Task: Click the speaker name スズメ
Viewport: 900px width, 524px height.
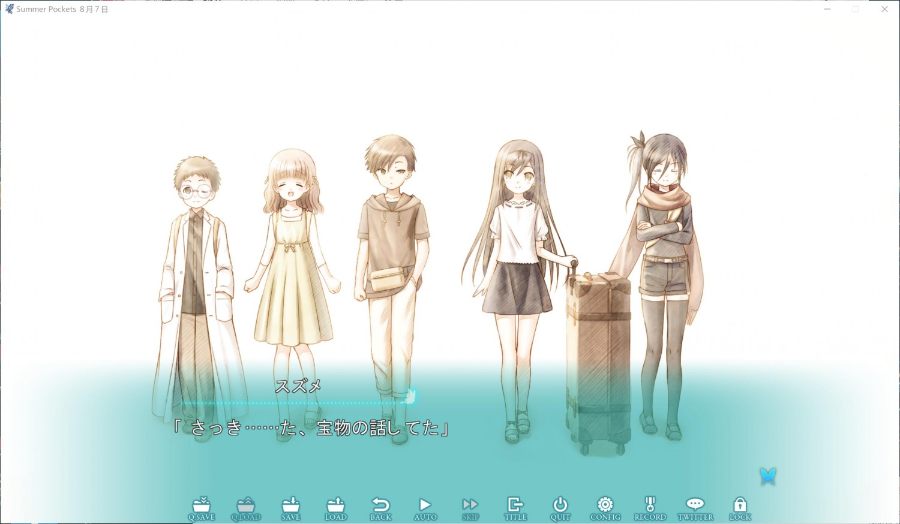Action: (298, 387)
